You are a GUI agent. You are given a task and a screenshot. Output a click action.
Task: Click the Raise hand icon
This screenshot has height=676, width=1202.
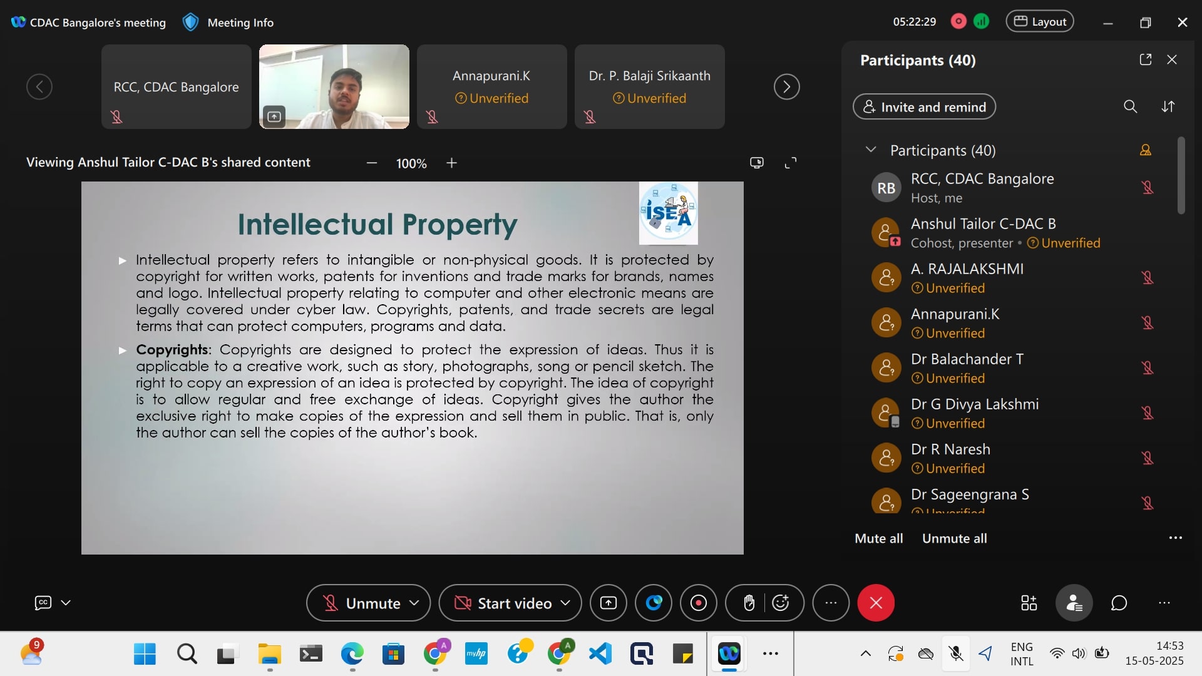(748, 603)
